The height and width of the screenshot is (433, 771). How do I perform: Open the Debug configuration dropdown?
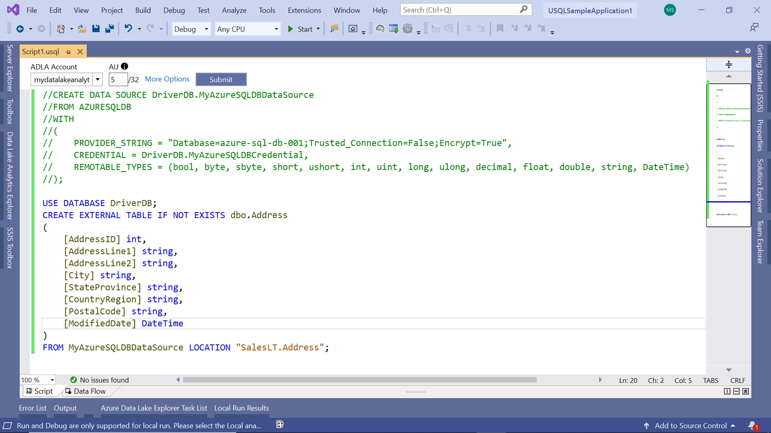pyautogui.click(x=191, y=29)
